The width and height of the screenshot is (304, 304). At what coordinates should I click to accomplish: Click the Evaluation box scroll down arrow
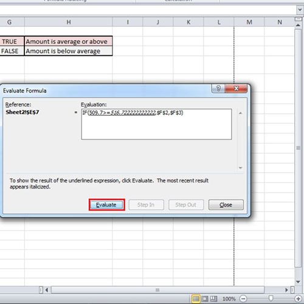tap(240, 168)
